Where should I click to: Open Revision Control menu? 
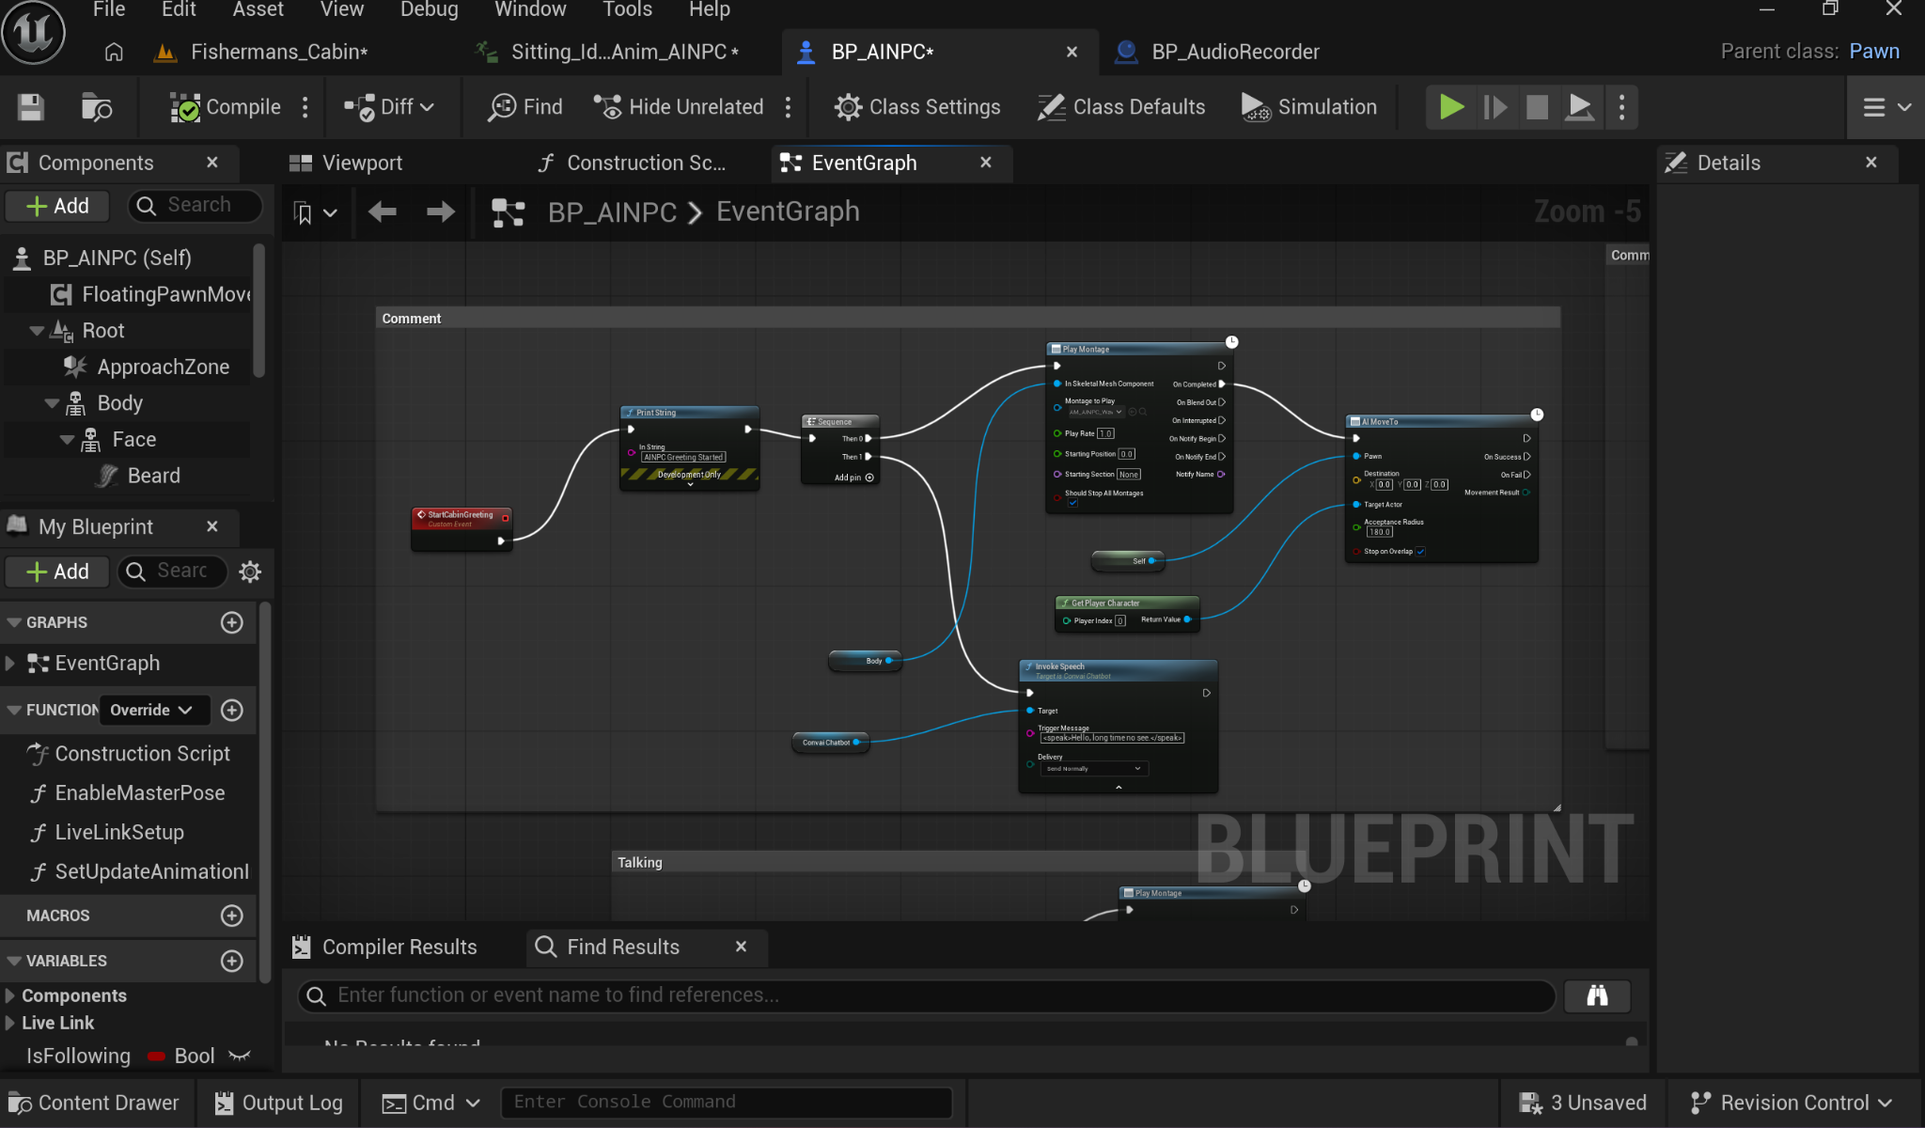tap(1792, 1103)
